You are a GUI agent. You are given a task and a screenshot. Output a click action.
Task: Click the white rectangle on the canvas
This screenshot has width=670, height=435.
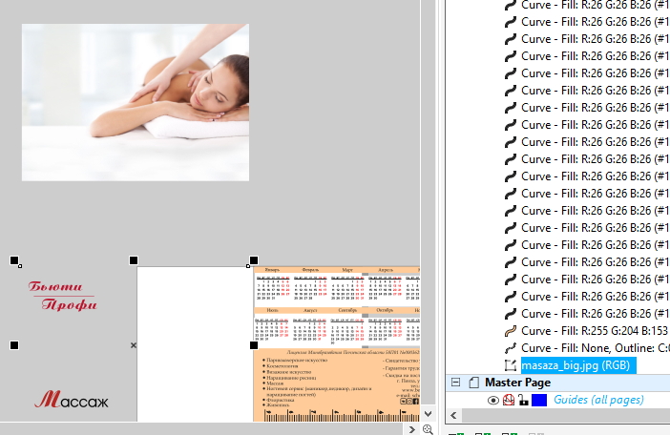pyautogui.click(x=195, y=344)
